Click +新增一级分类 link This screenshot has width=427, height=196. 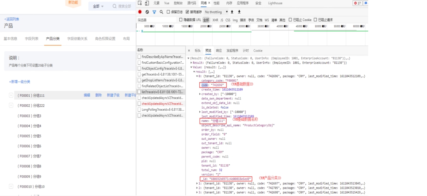pyautogui.click(x=19, y=82)
